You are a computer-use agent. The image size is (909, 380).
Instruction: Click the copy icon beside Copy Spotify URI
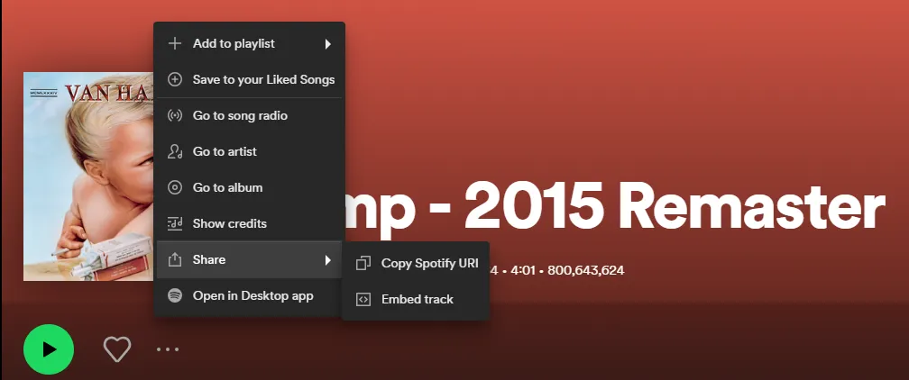[x=363, y=263]
